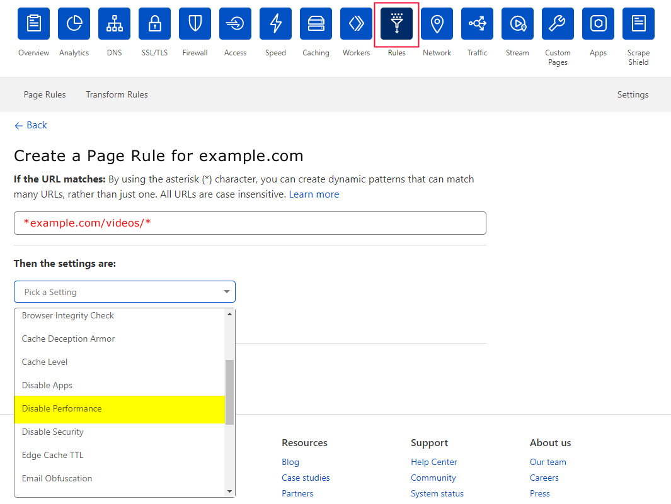The width and height of the screenshot is (671, 504).
Task: Switch to the Page Rules tab
Action: pos(45,95)
